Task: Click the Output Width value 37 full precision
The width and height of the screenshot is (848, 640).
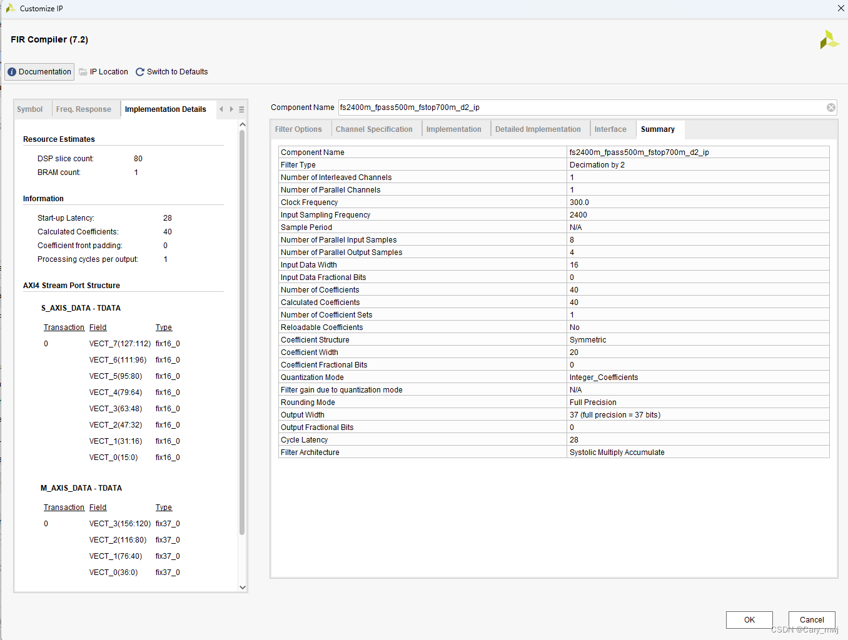Action: click(x=615, y=415)
